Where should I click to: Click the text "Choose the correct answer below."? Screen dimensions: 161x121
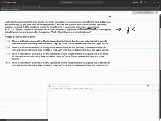click(20, 37)
